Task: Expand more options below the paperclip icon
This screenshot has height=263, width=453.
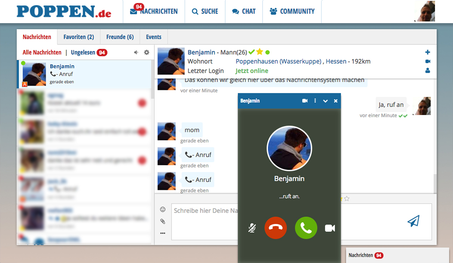Action: (163, 233)
